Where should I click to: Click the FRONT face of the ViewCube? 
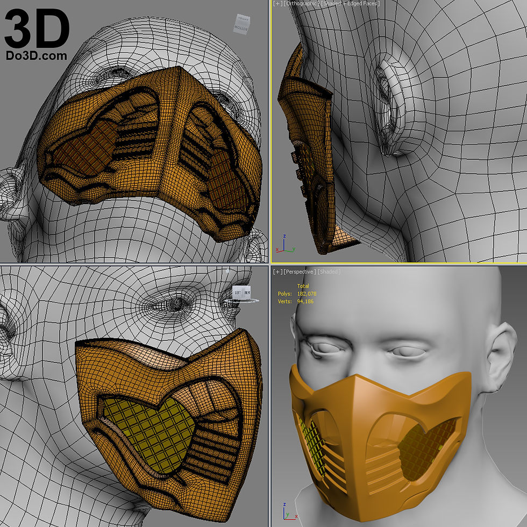click(x=246, y=293)
